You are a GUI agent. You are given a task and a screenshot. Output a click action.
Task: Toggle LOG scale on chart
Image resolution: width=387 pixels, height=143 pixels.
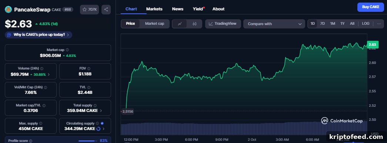pyautogui.click(x=366, y=24)
